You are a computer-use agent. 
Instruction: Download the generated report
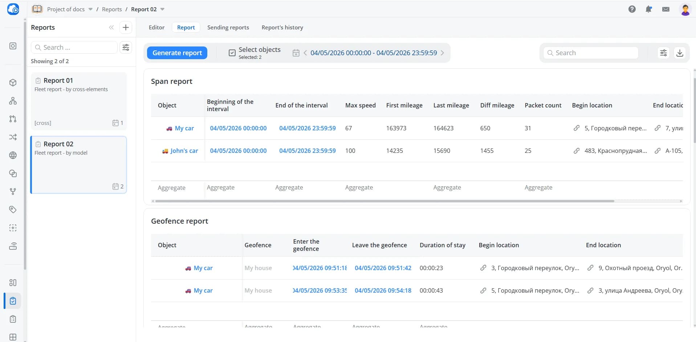click(680, 53)
